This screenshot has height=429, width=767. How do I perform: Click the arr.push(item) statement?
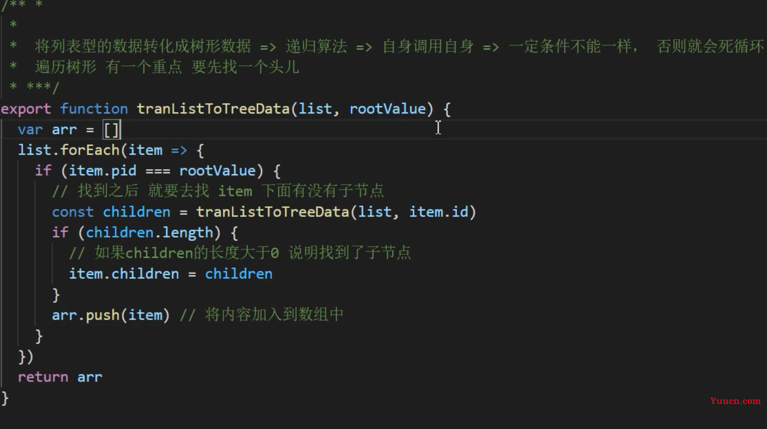pyautogui.click(x=111, y=315)
